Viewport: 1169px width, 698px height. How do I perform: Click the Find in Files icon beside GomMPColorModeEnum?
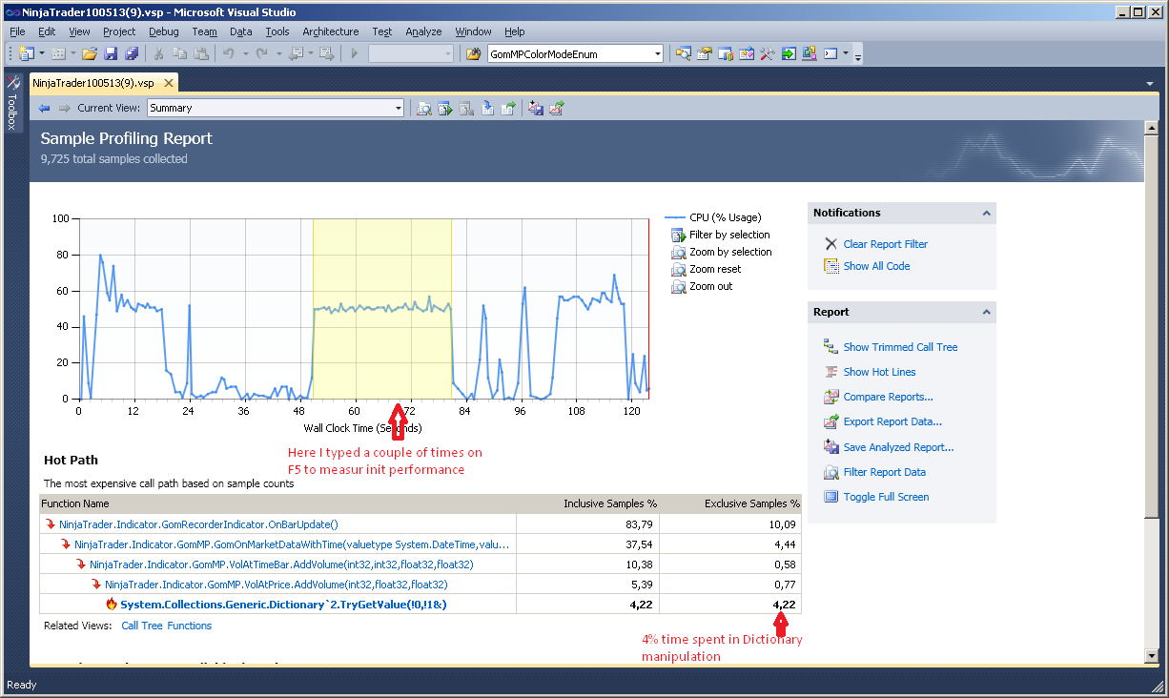click(473, 53)
